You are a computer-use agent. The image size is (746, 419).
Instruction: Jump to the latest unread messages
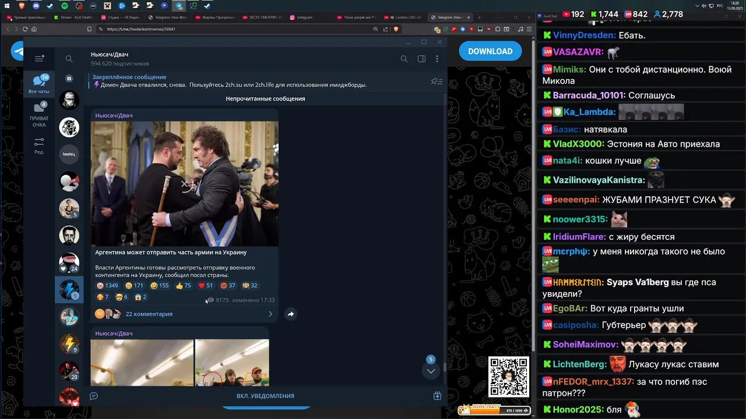431,371
